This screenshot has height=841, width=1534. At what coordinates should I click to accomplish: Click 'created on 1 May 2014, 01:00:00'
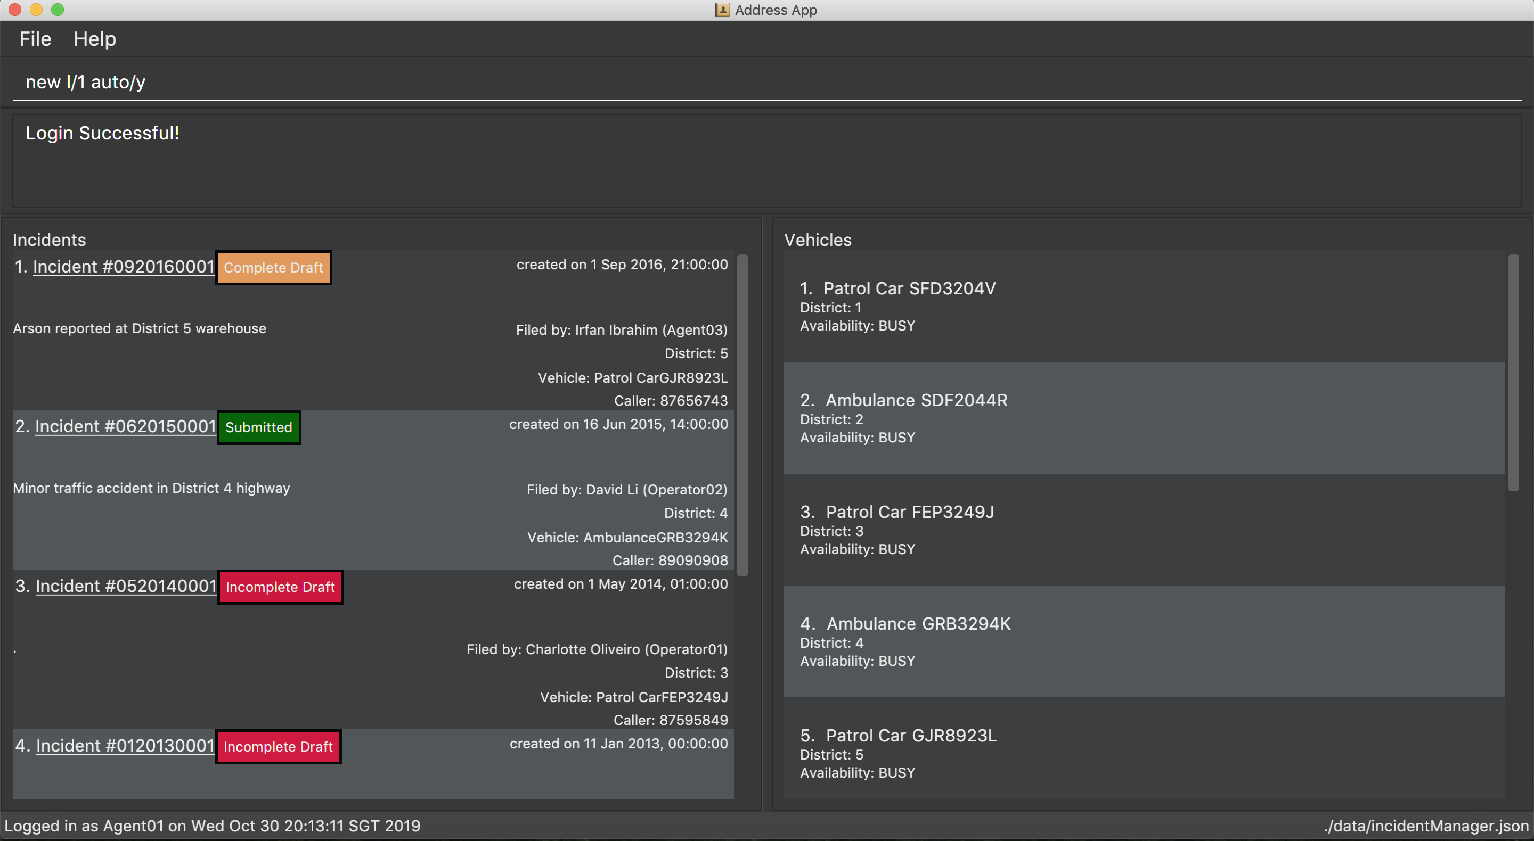(x=621, y=584)
